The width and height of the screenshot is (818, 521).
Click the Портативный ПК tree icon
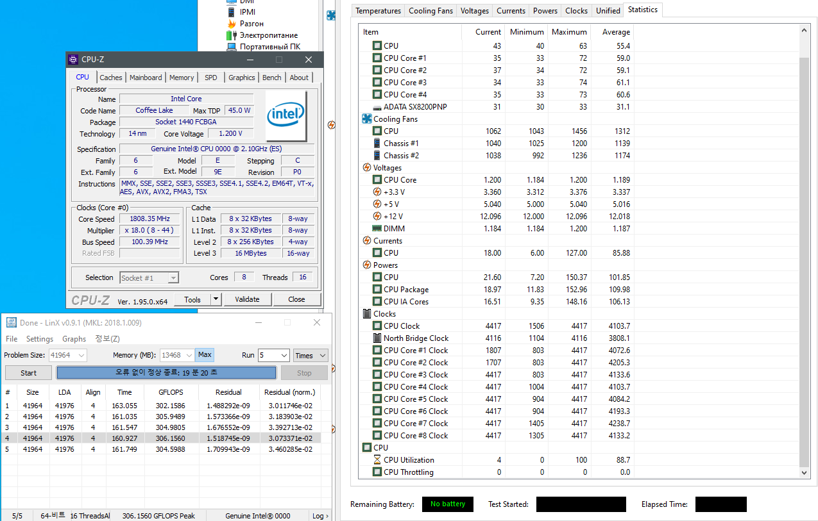coord(232,47)
